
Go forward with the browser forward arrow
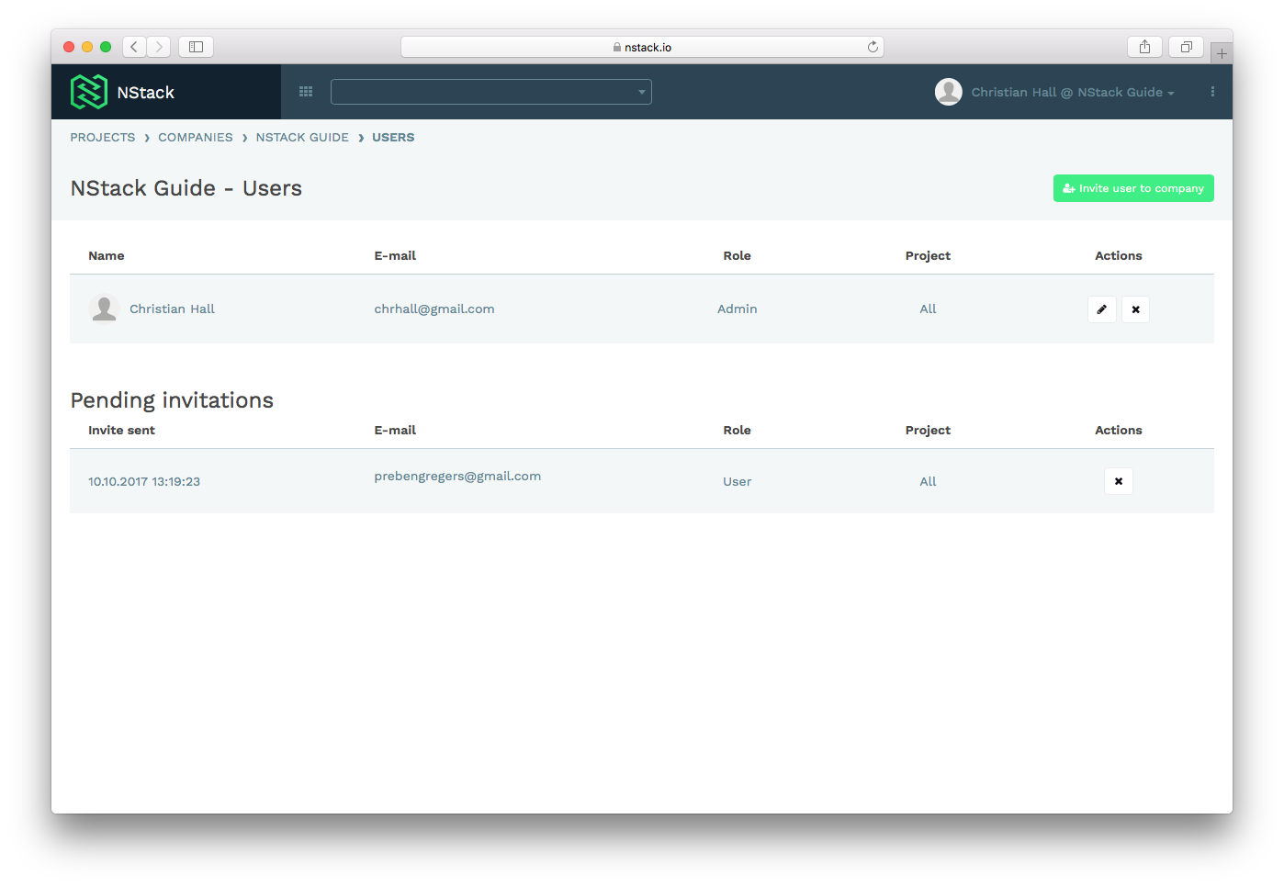[x=159, y=47]
